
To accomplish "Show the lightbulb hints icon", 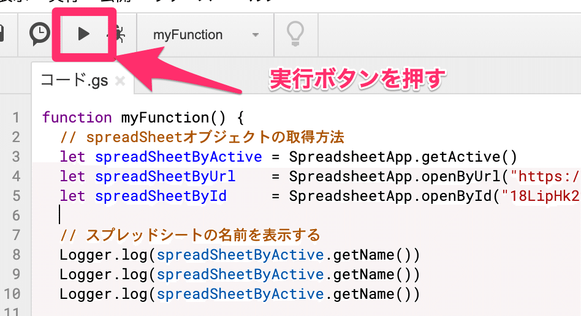I will pos(295,34).
